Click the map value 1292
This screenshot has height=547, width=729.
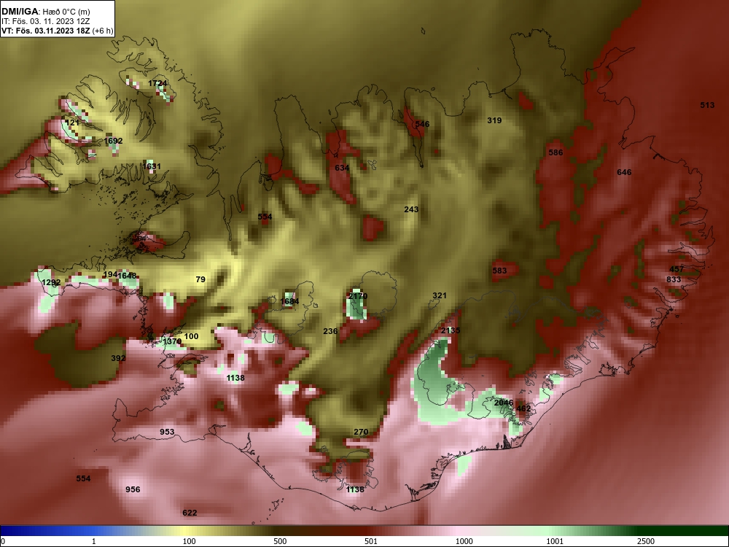(51, 283)
